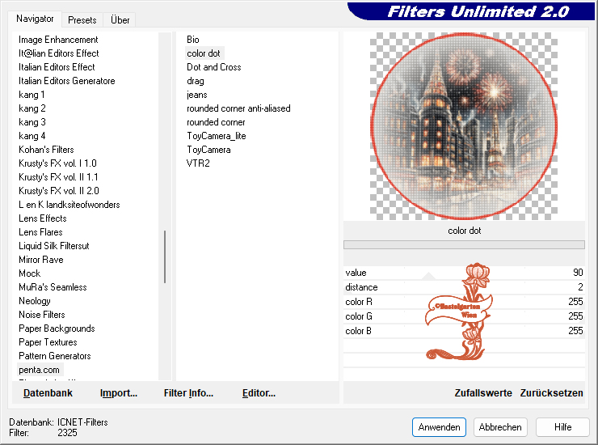The width and height of the screenshot is (598, 445).
Task: Open the Über tab
Action: pos(120,20)
